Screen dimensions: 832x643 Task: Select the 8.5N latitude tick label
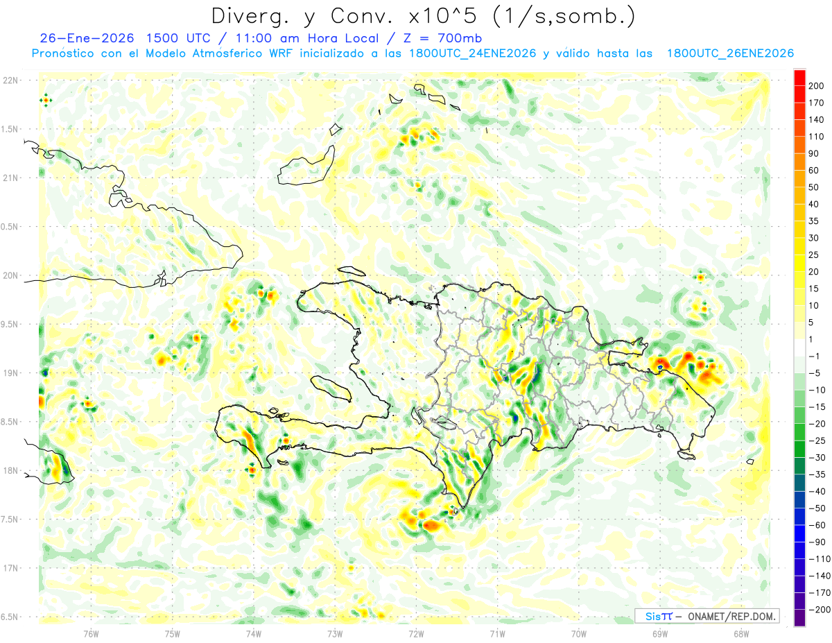(10, 422)
